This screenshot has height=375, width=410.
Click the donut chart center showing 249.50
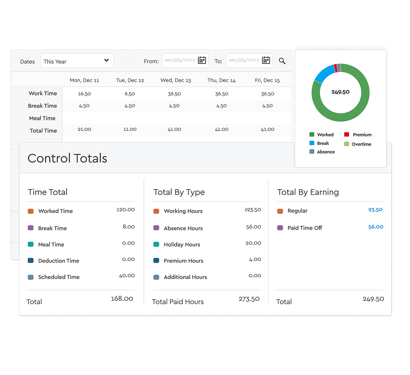click(340, 92)
